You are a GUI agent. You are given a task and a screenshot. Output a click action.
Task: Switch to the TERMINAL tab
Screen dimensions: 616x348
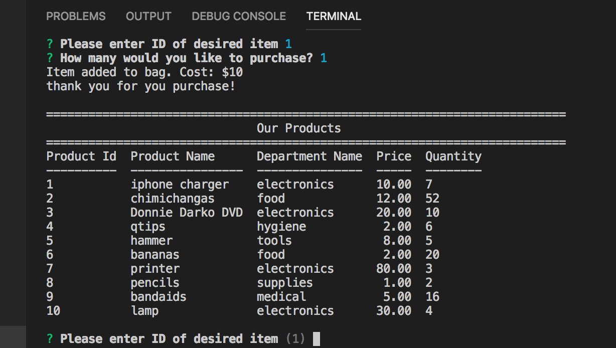pyautogui.click(x=333, y=16)
